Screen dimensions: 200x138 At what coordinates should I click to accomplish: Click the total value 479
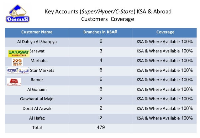tap(101, 127)
